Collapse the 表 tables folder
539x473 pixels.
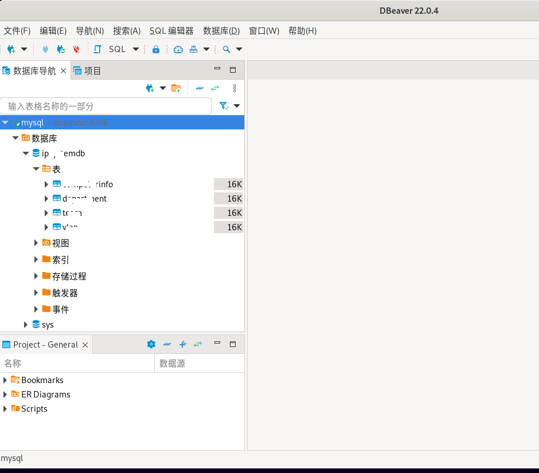[x=36, y=168]
